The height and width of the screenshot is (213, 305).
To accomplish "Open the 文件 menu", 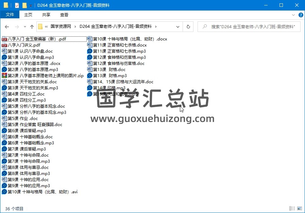I will [x=10, y=15].
